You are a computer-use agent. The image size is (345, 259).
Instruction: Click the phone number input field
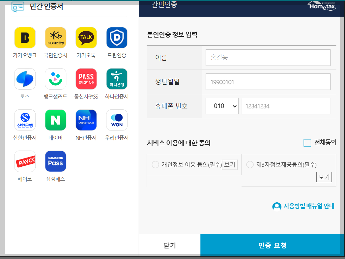pos(285,106)
